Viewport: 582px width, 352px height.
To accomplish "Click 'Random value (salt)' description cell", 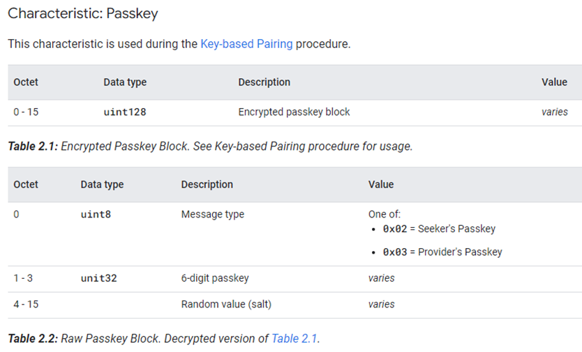I will click(x=226, y=304).
